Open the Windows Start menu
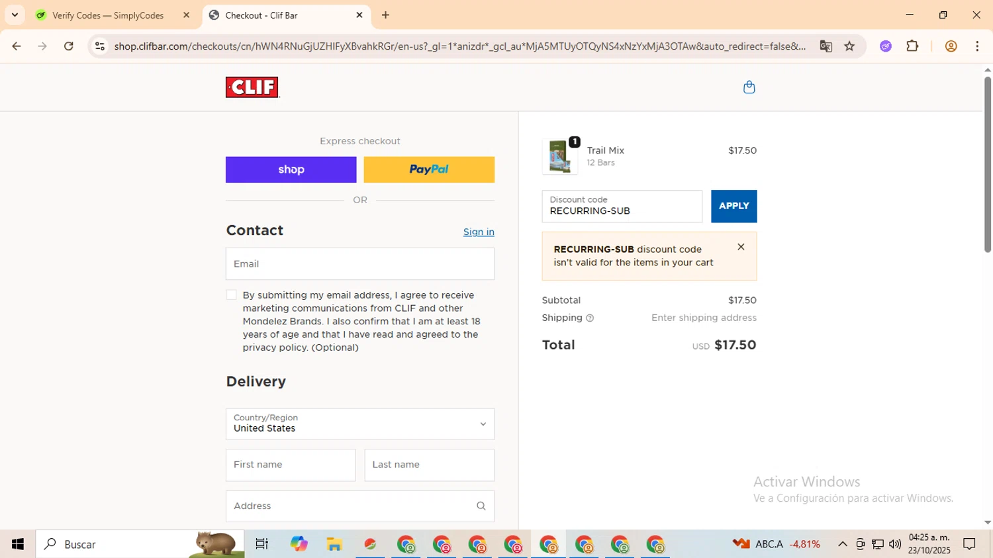Screen dimensions: 993x558 18,544
